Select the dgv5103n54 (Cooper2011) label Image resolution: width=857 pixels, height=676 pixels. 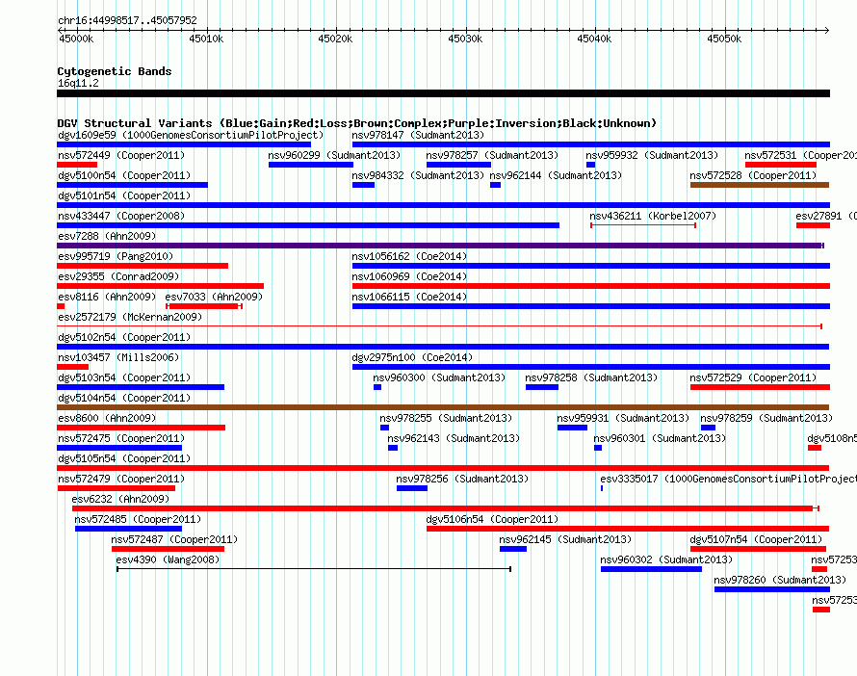[124, 377]
